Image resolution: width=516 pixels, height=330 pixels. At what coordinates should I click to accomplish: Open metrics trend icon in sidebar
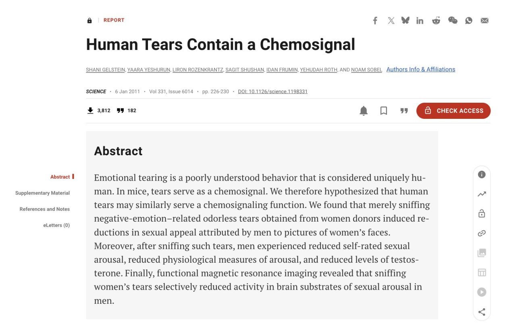(x=482, y=194)
